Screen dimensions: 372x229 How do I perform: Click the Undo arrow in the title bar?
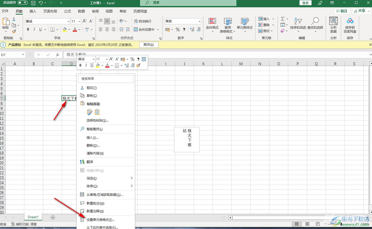coord(41,3)
